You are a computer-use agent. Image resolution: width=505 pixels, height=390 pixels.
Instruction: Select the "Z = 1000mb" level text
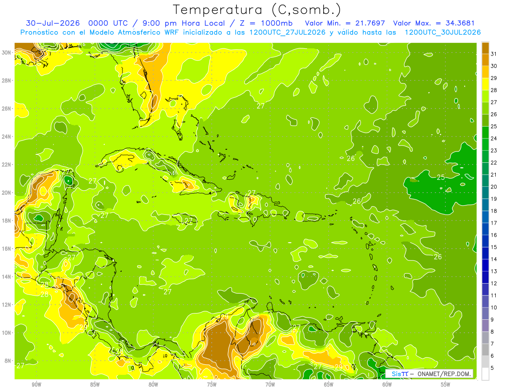point(267,23)
